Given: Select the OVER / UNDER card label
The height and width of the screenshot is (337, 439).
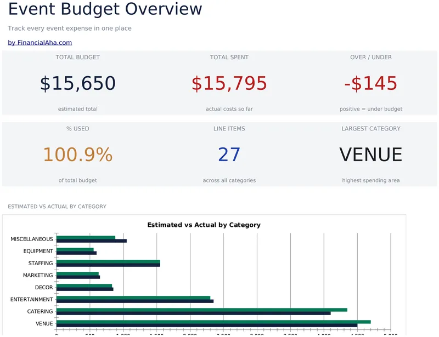Looking at the screenshot, I should point(371,58).
